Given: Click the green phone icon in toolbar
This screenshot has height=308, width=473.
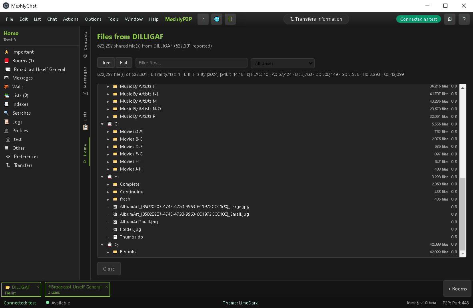Looking at the screenshot, I should point(230,19).
